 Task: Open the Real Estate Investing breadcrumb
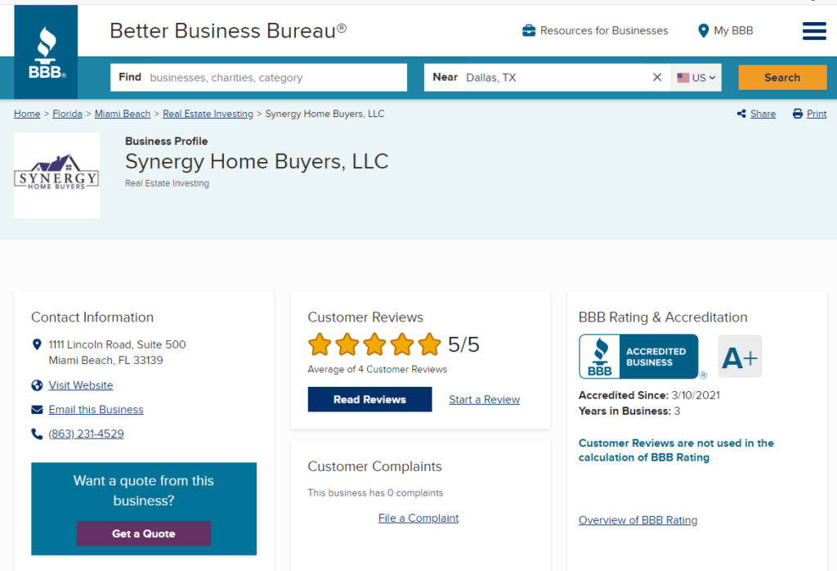click(208, 114)
